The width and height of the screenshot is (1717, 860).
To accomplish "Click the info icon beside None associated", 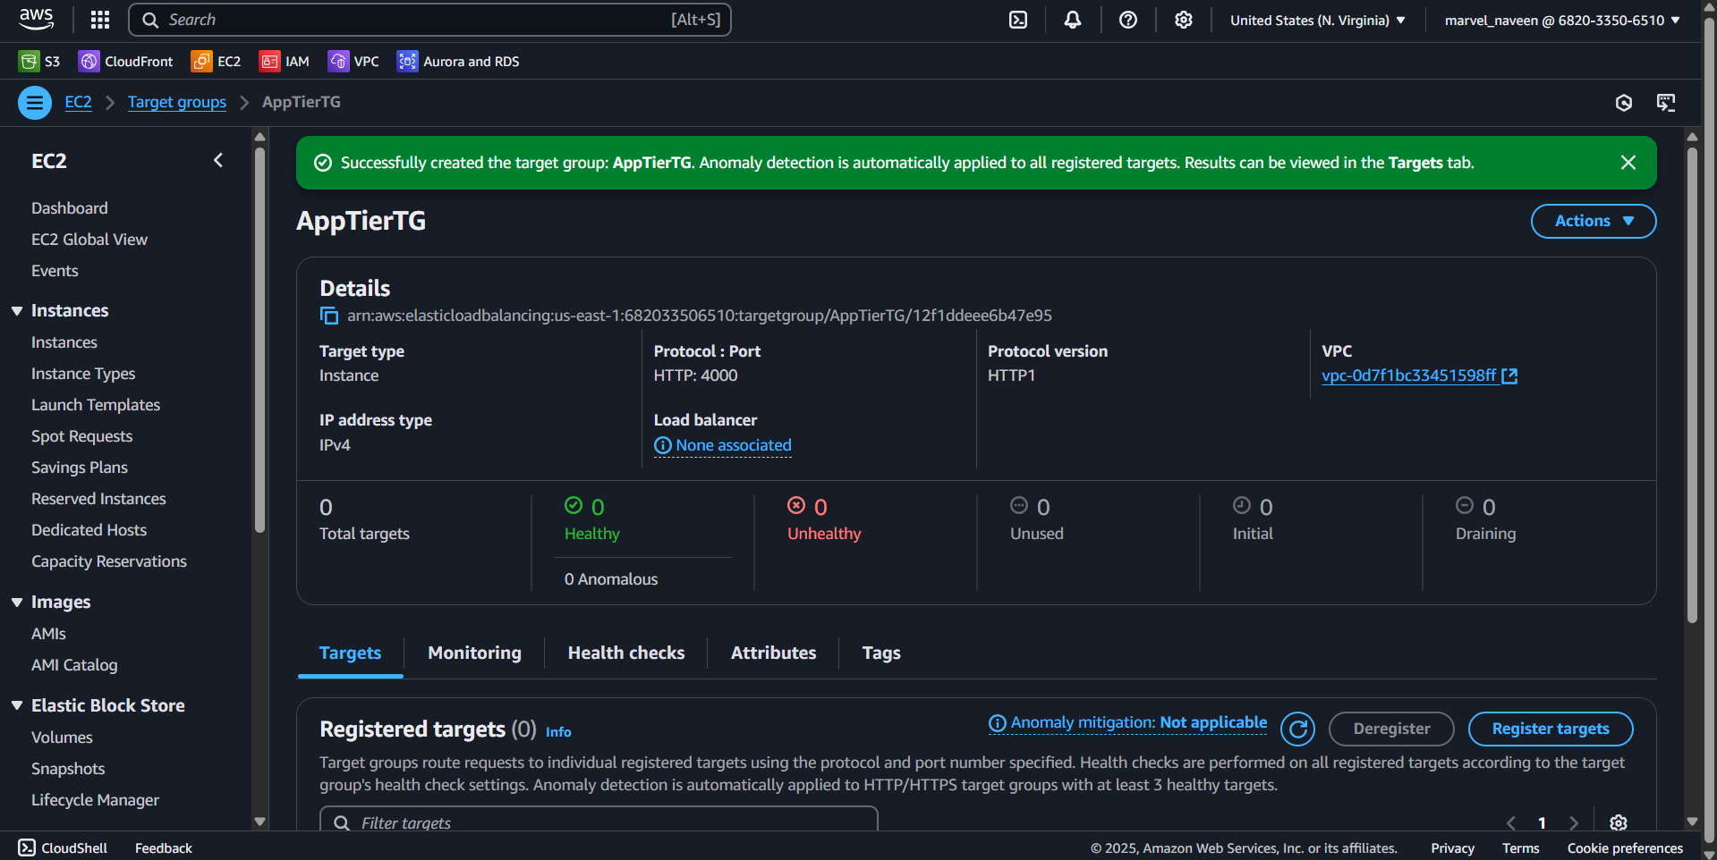I will [662, 445].
